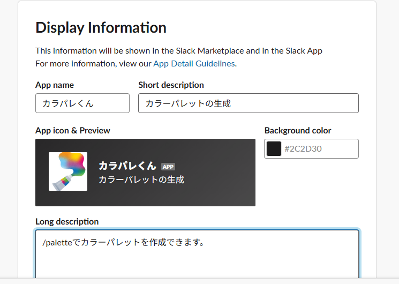This screenshot has width=399, height=284.
Task: Edit the #2C2D30 hex color field
Action: 319,149
